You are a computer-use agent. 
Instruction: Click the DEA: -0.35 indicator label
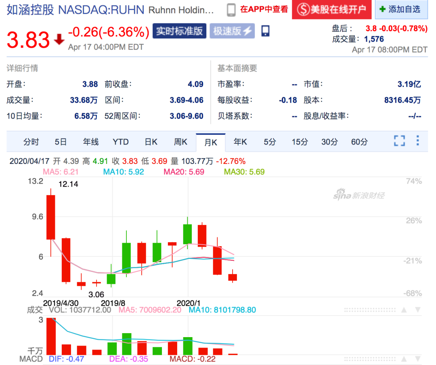point(128,359)
